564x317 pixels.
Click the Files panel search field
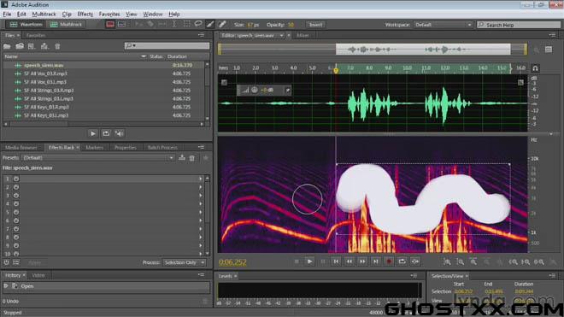click(x=167, y=45)
